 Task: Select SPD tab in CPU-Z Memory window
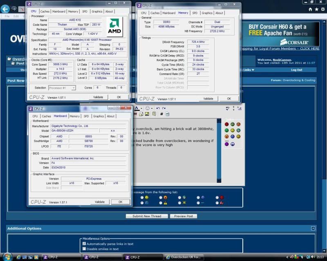pyautogui.click(x=195, y=13)
